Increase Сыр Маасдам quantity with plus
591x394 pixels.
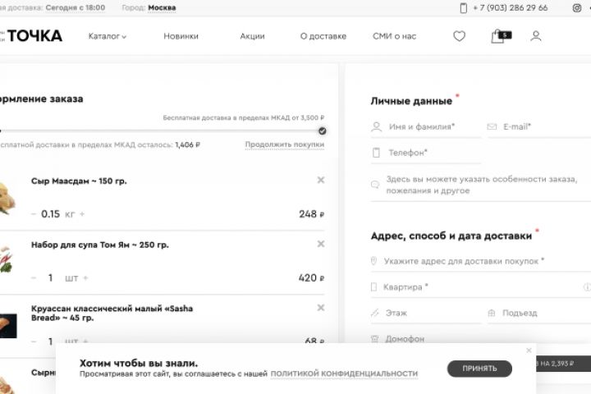83,214
